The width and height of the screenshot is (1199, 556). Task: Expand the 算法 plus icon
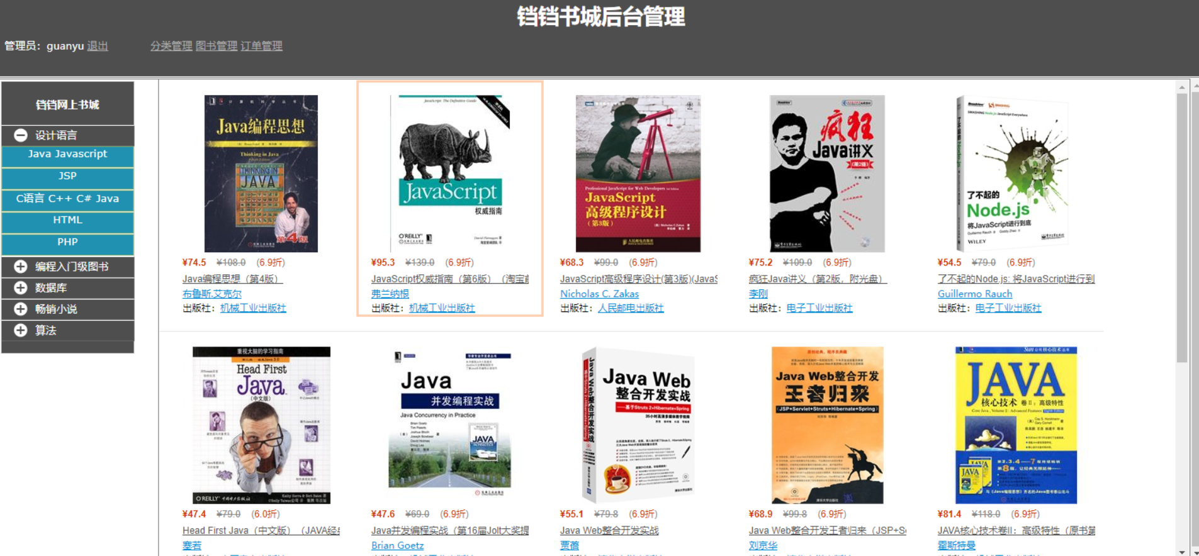[21, 330]
